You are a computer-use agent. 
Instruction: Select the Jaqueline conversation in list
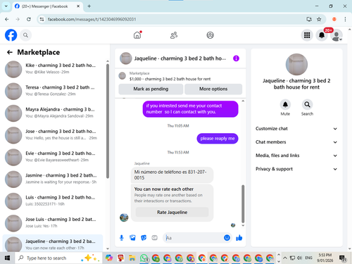[53, 243]
